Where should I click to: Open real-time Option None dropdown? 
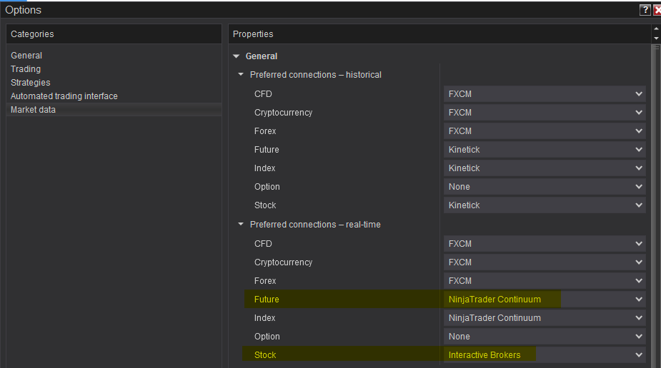pos(545,336)
